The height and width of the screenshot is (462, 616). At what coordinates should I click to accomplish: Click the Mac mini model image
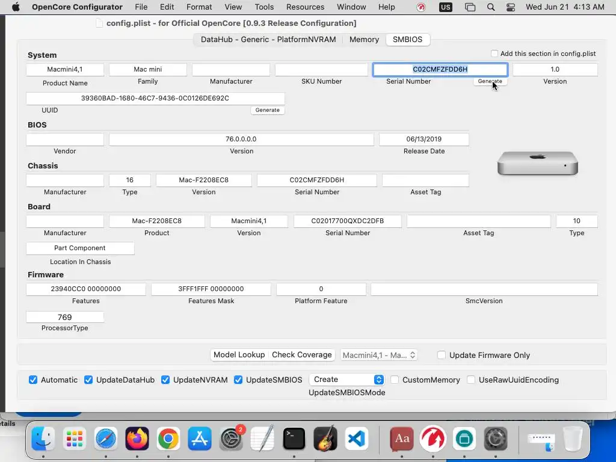537,162
